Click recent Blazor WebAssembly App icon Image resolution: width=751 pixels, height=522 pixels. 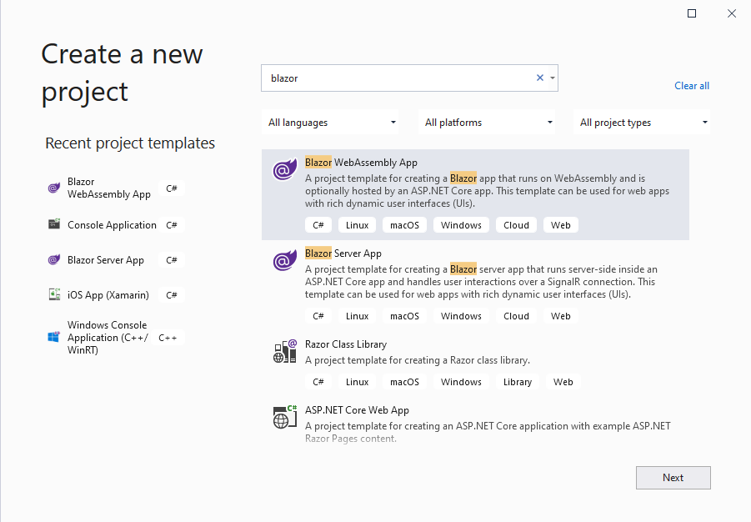click(x=54, y=188)
